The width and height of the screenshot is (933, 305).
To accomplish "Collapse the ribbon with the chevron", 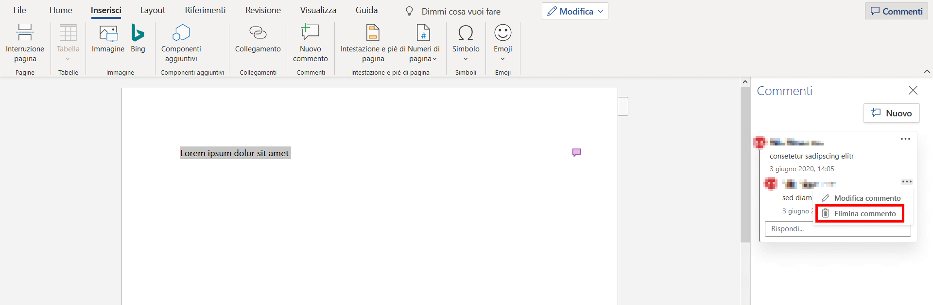I will [x=927, y=71].
